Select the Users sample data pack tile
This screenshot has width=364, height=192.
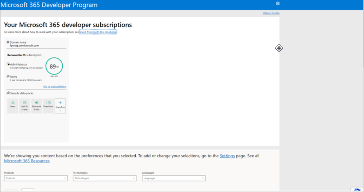[12, 106]
